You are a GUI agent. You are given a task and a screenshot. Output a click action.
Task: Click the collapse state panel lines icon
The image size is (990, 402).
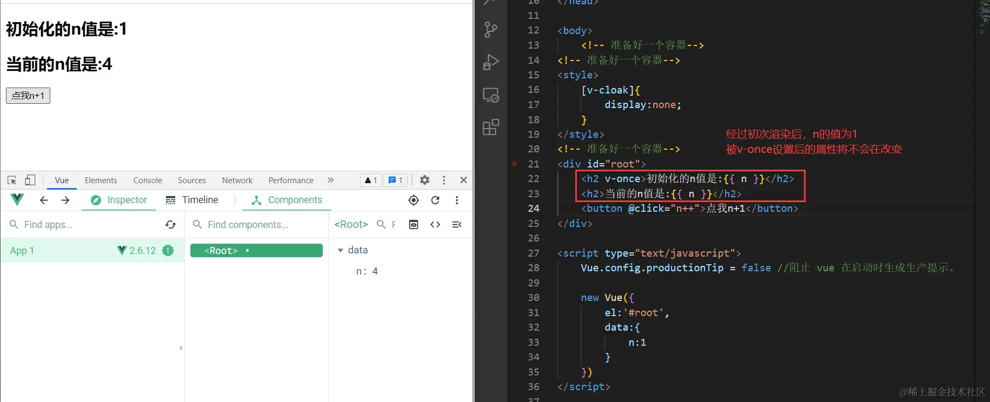[457, 224]
